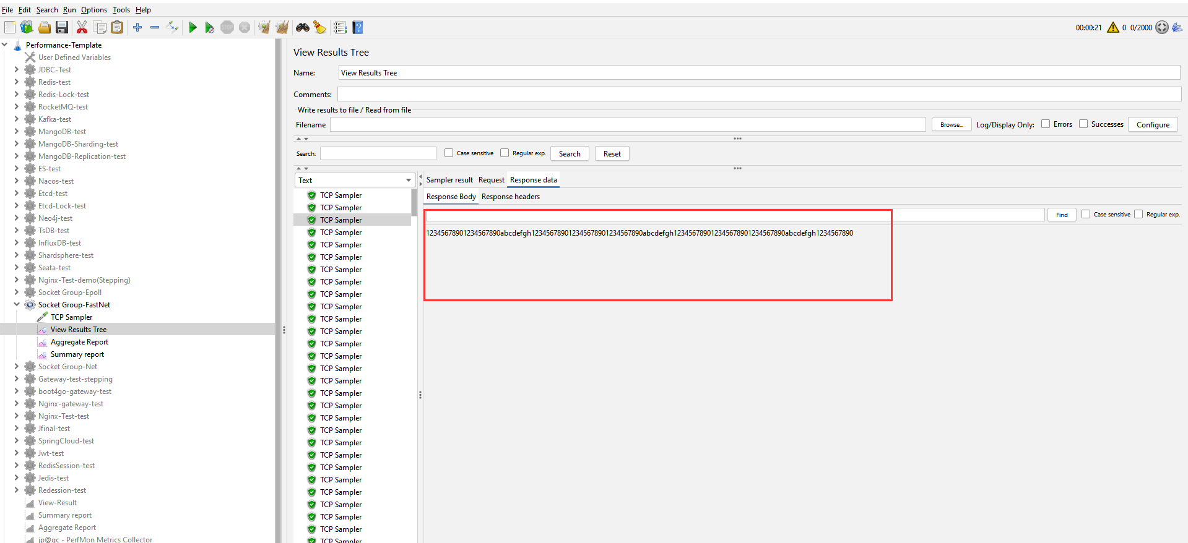Click the Paste clipboard icon
Viewport: 1188px width, 543px height.
click(117, 27)
